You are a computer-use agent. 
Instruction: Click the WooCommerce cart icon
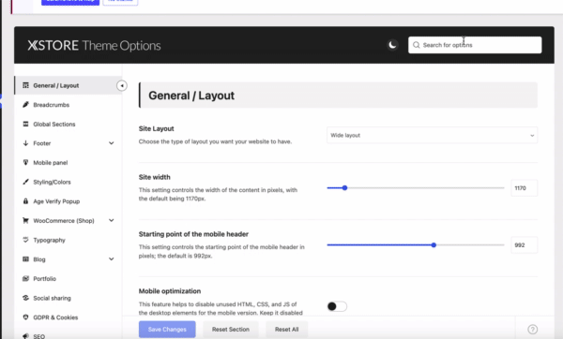tap(25, 220)
